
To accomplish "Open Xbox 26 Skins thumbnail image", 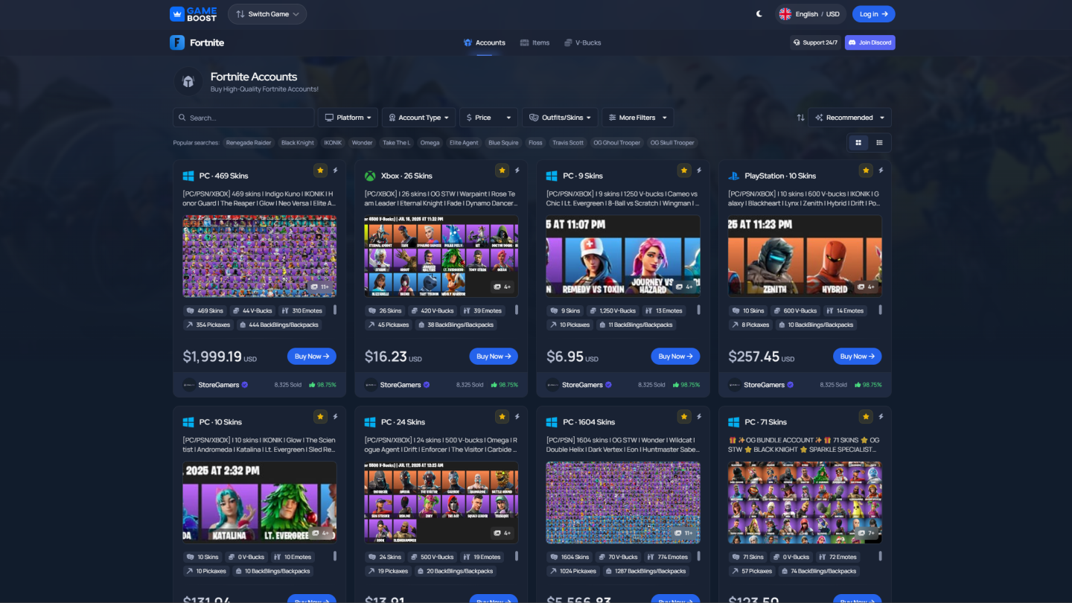I will click(441, 256).
